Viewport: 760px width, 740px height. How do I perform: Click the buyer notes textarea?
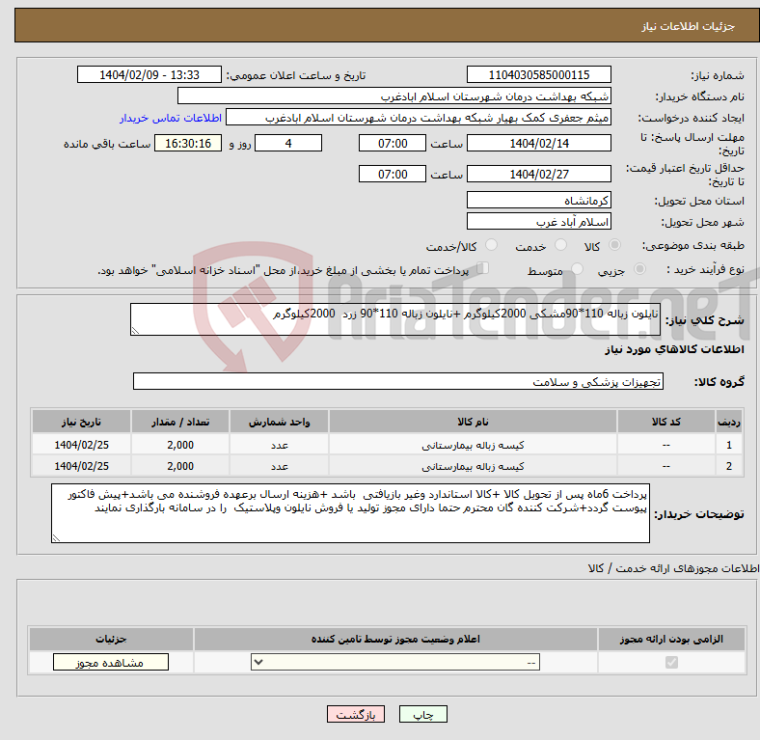coord(350,513)
